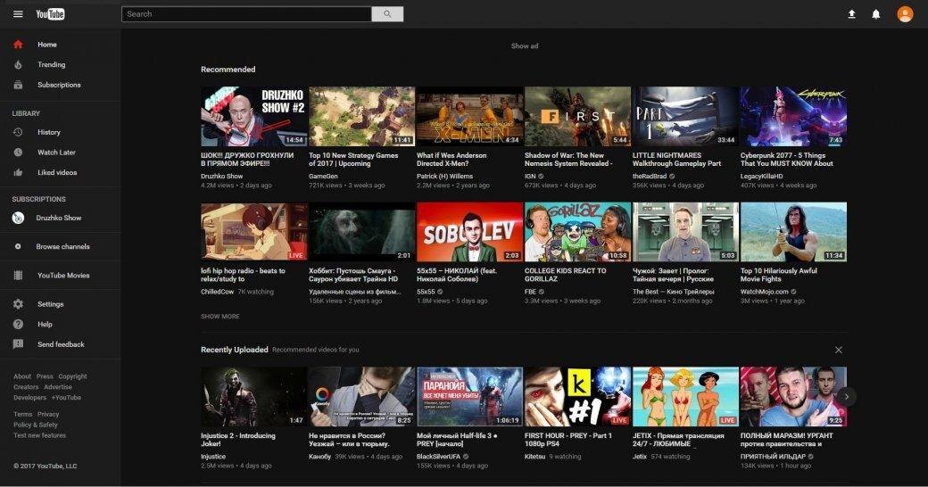
Task: Go to Subscriptions in sidebar
Action: tap(58, 85)
